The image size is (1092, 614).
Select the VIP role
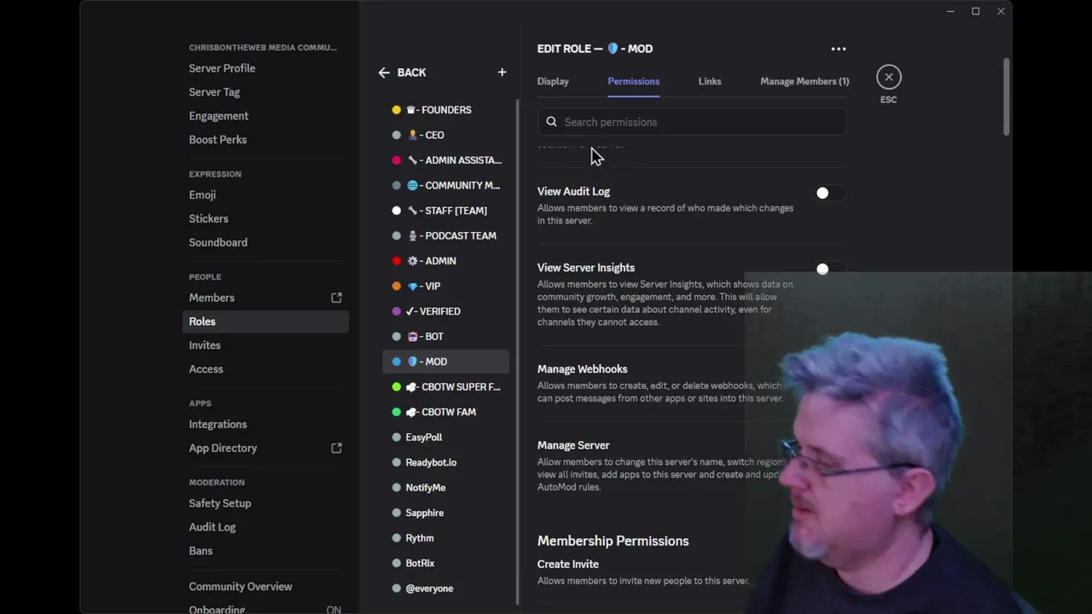[445, 286]
